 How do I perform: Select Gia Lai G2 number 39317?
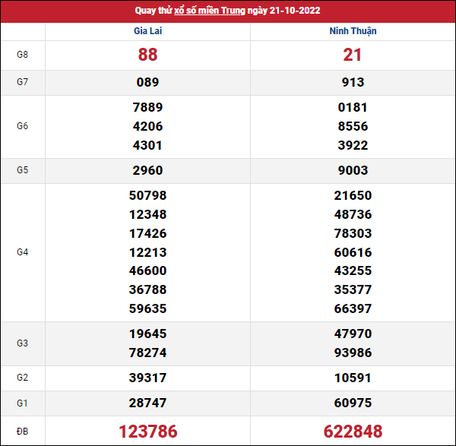click(147, 378)
